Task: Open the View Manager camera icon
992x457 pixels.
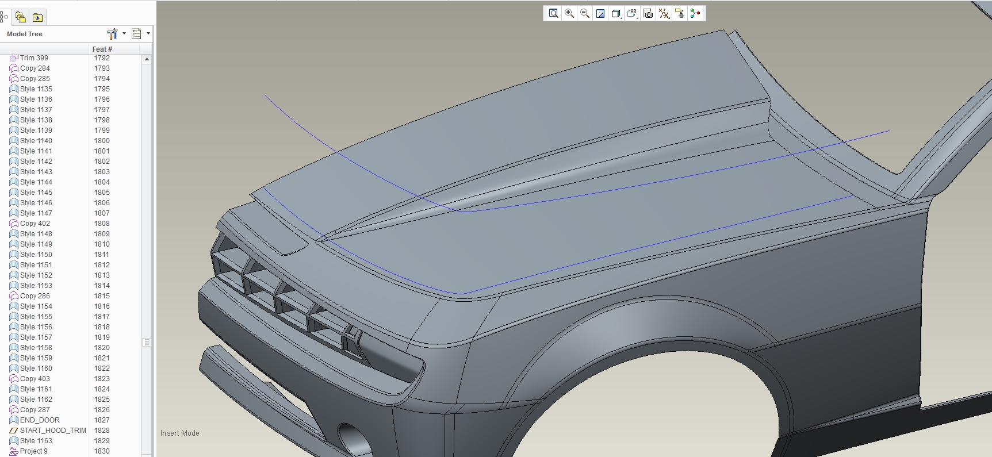Action: click(x=648, y=13)
